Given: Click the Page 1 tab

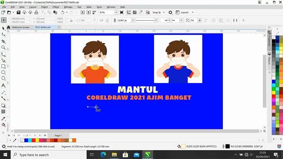Looking at the screenshot, I should [58, 136].
